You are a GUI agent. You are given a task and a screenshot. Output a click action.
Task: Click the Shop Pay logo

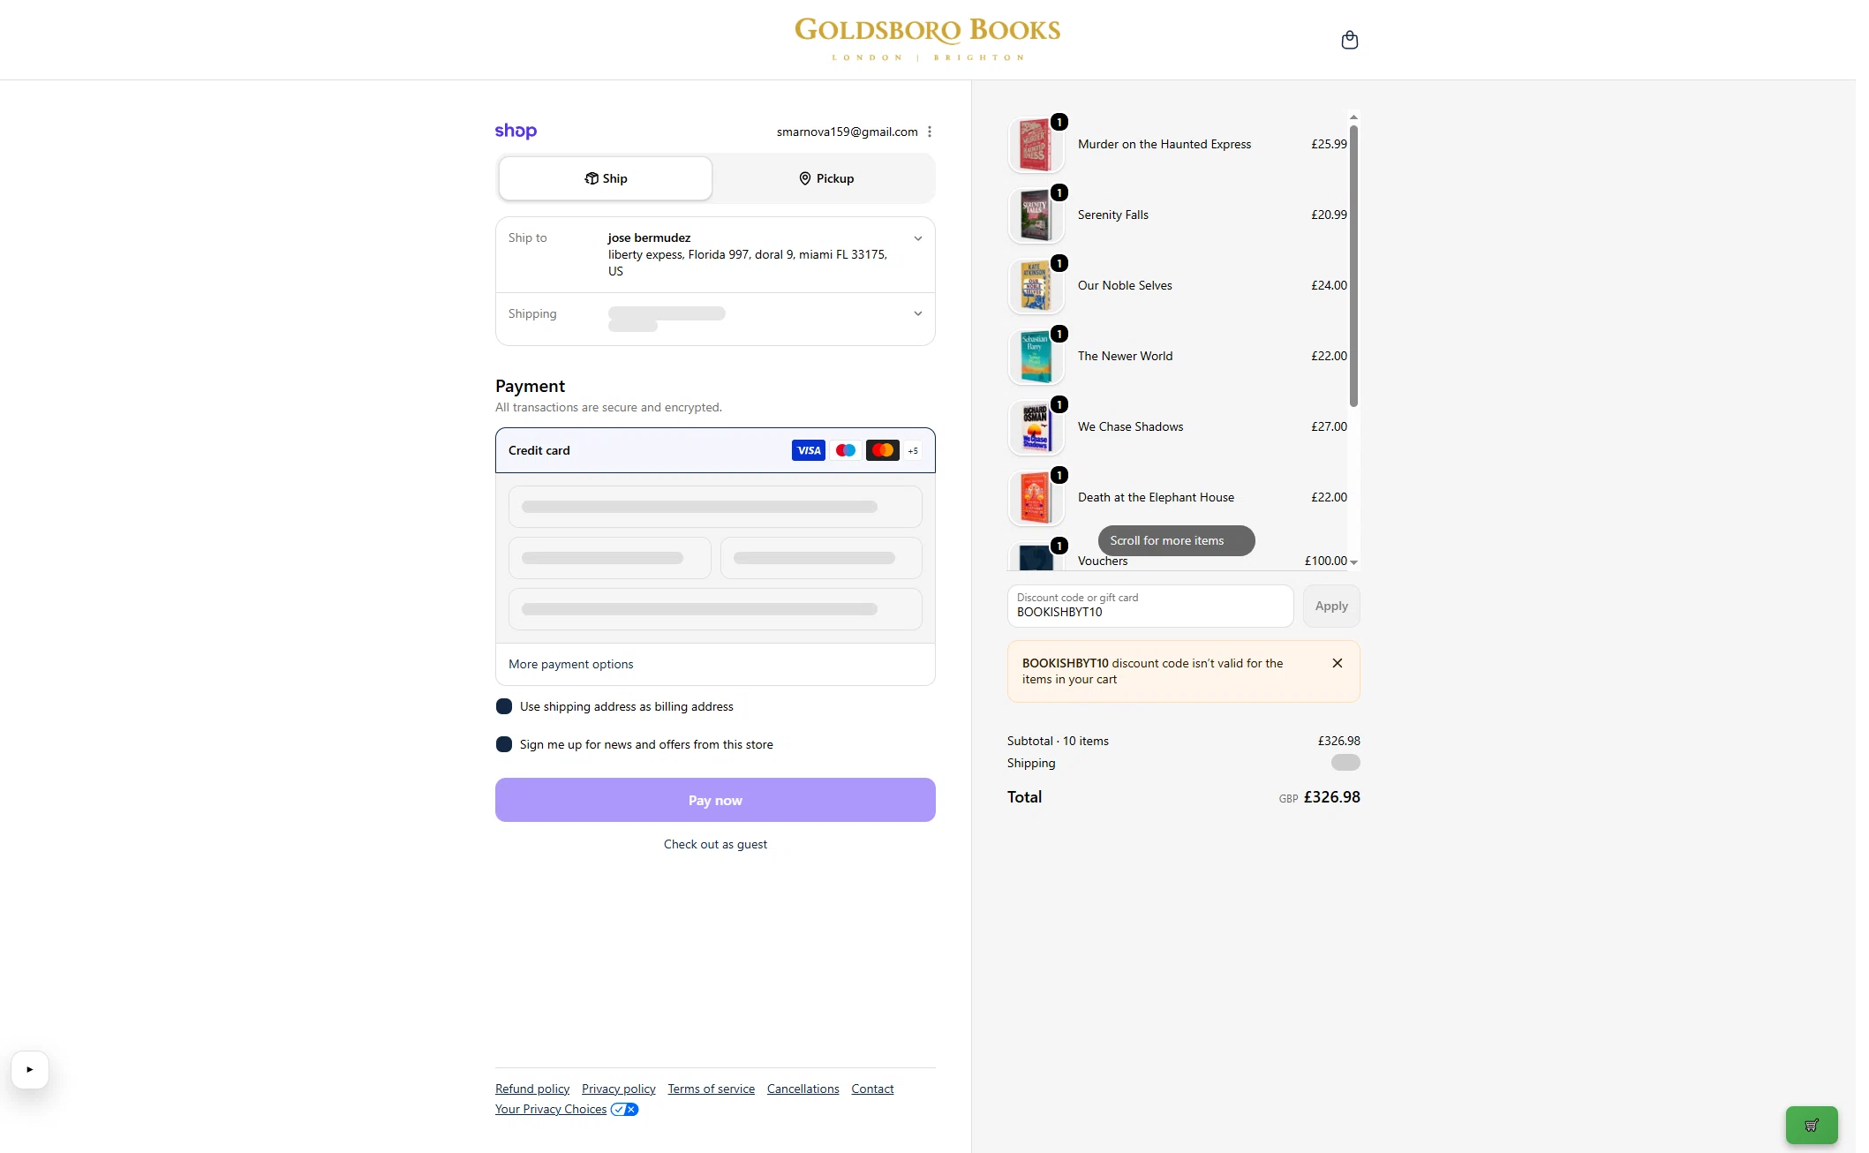(516, 132)
